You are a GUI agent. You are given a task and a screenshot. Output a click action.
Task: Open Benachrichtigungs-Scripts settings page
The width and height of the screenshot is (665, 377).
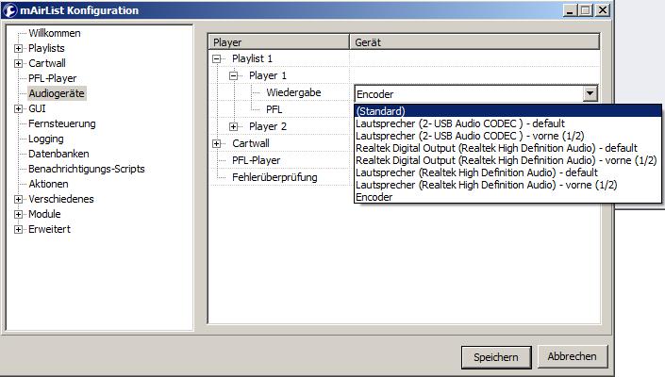click(87, 169)
